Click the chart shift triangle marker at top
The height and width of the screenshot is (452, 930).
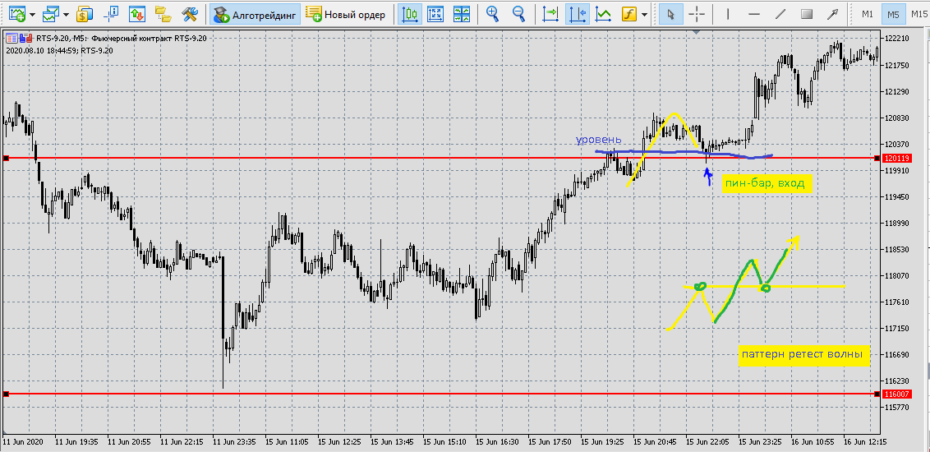[697, 31]
